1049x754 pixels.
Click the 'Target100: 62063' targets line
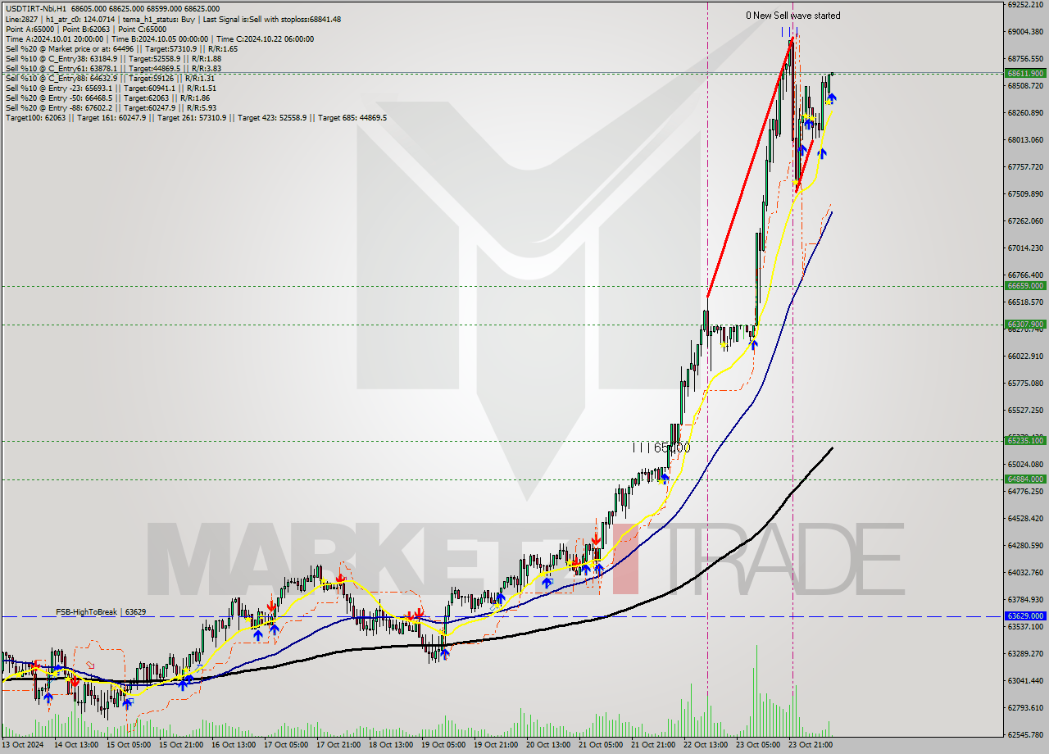pos(196,118)
